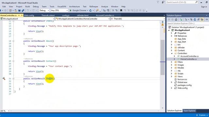Image resolution: width=209 pixels, height=117 pixels.
Task: Collapse the Themdt() method outline at line 31
Action: tap(13, 79)
